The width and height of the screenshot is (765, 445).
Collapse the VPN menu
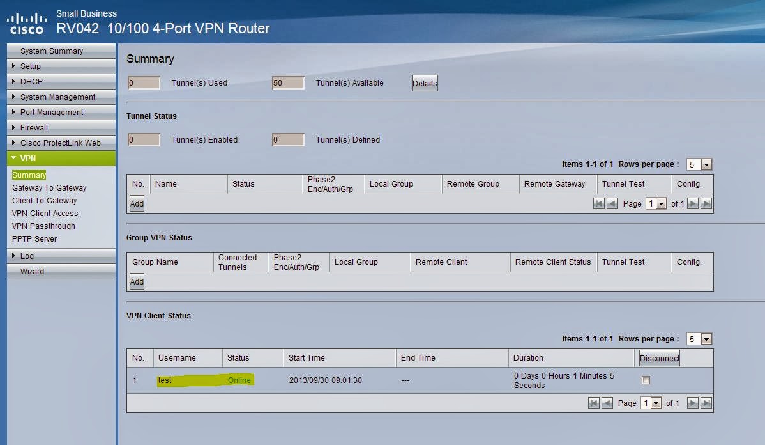coord(61,159)
